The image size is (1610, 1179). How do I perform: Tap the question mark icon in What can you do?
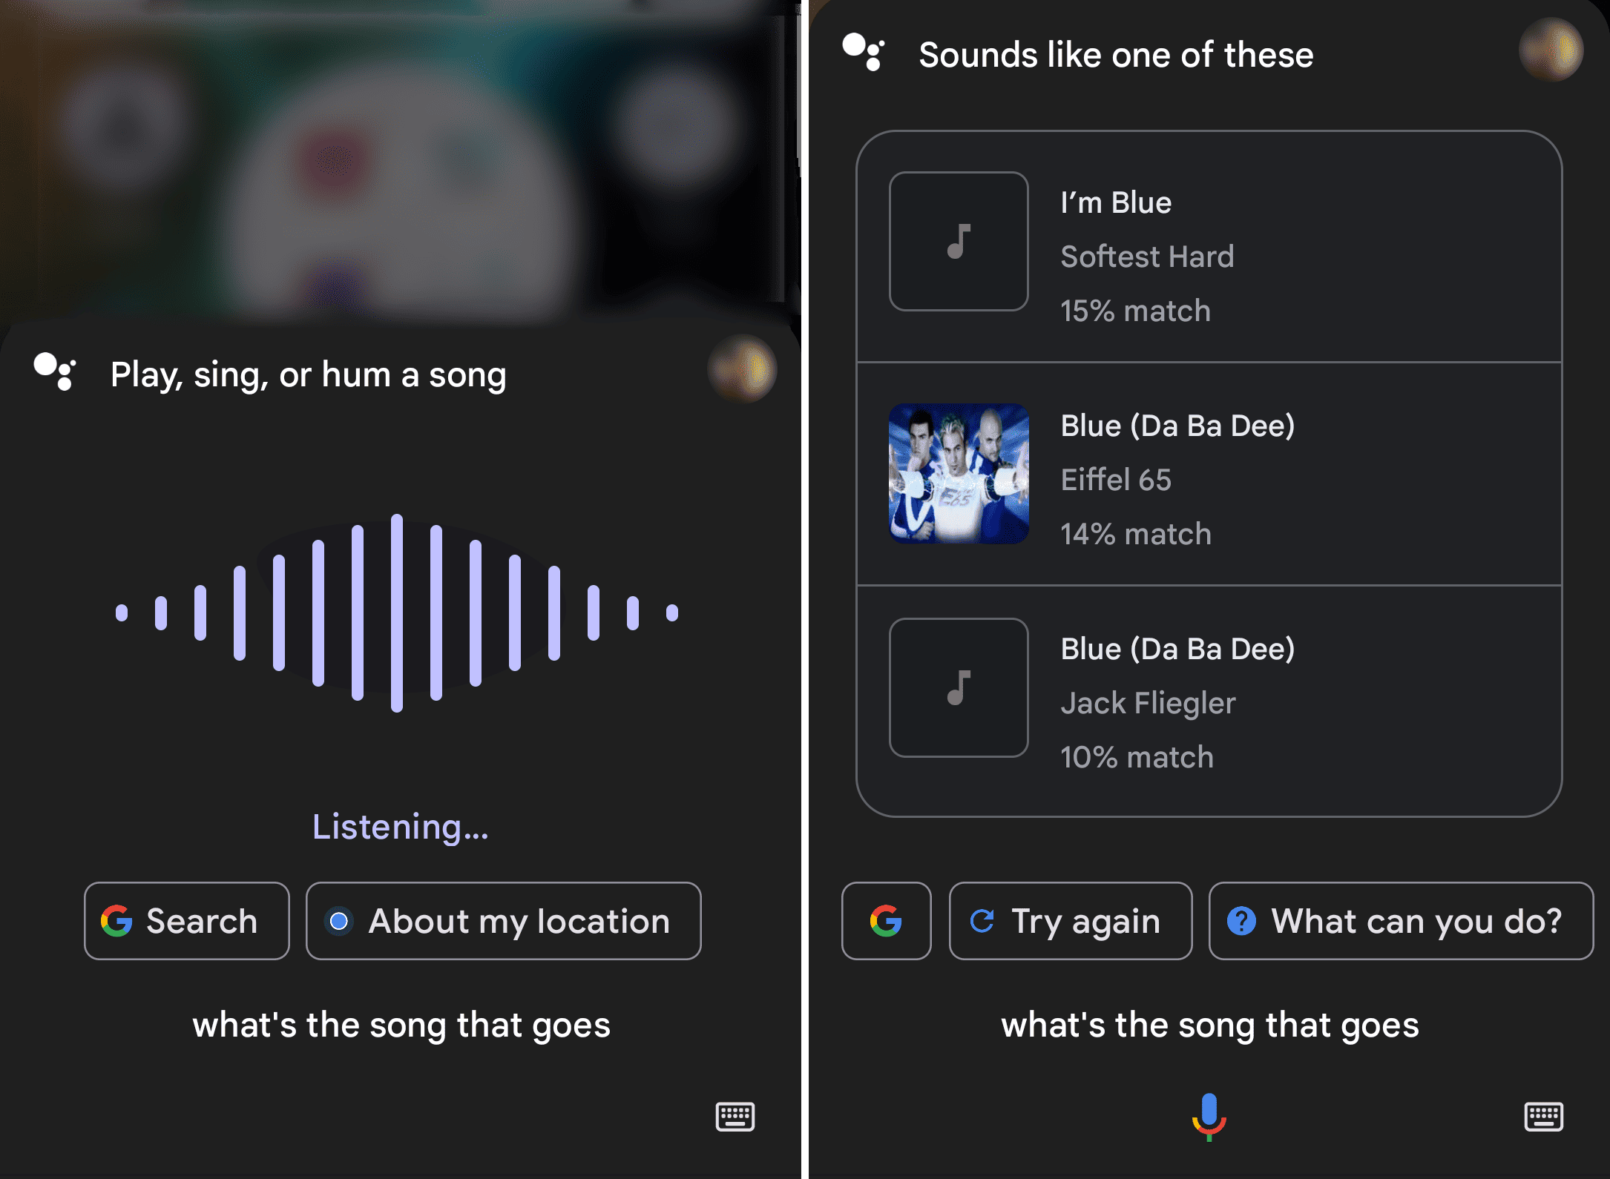point(1241,921)
